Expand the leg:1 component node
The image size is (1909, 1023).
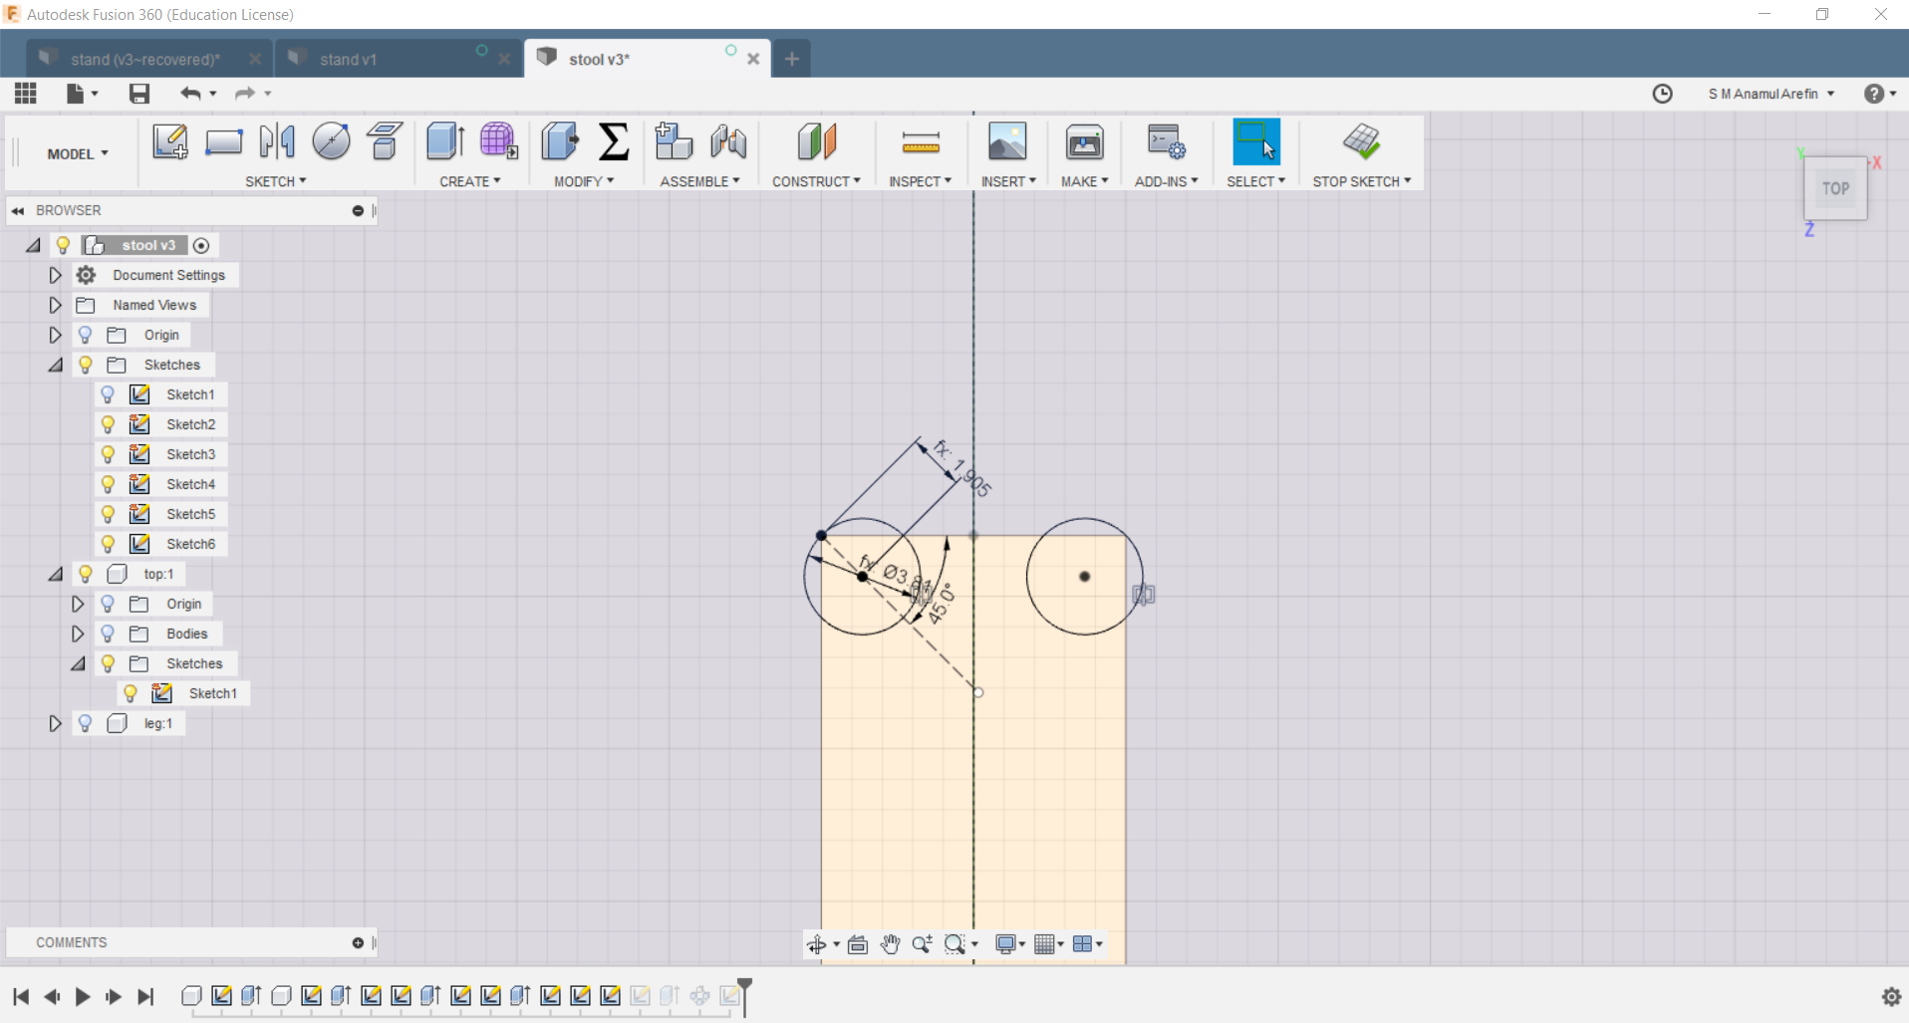56,723
